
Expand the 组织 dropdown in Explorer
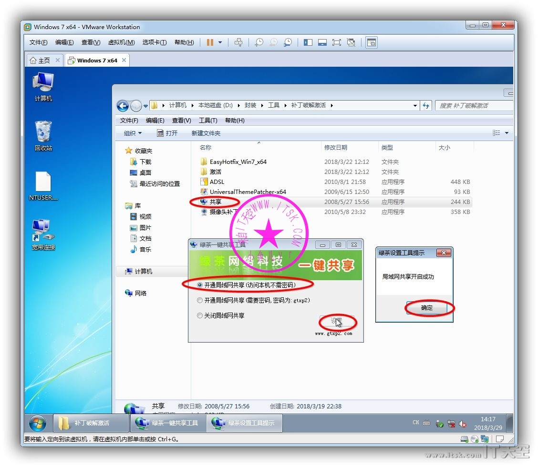click(133, 133)
